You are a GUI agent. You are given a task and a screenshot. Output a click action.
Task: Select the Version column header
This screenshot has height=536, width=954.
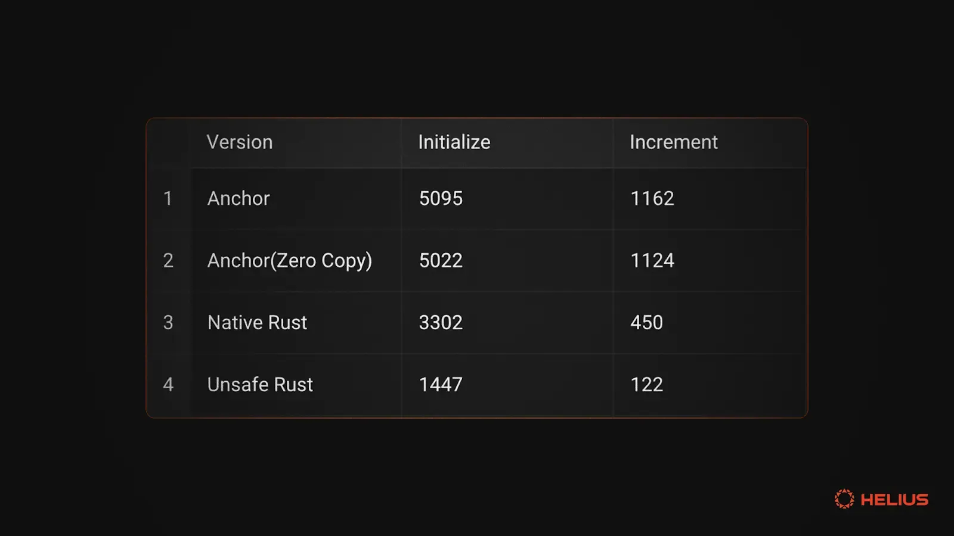[x=240, y=142]
